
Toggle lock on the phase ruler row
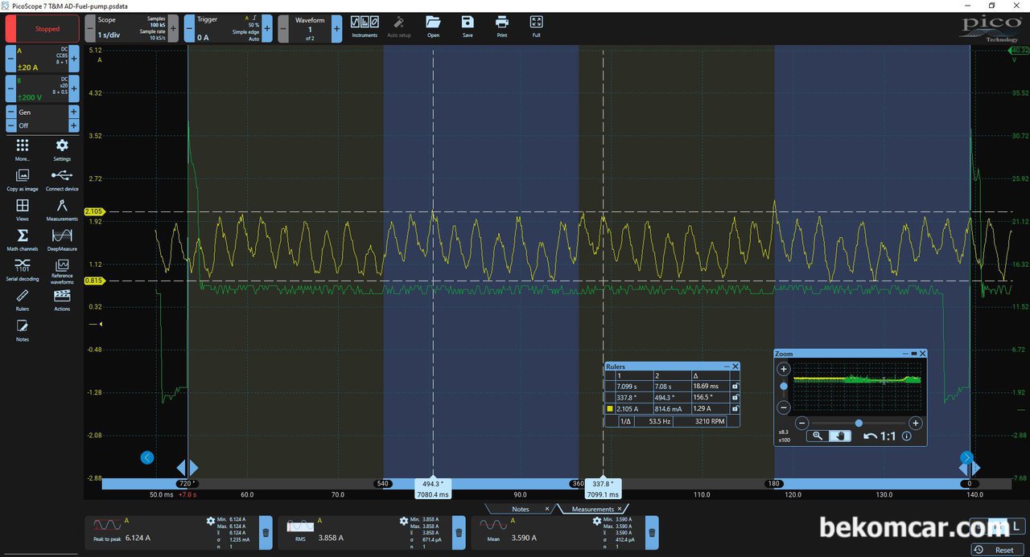point(735,397)
